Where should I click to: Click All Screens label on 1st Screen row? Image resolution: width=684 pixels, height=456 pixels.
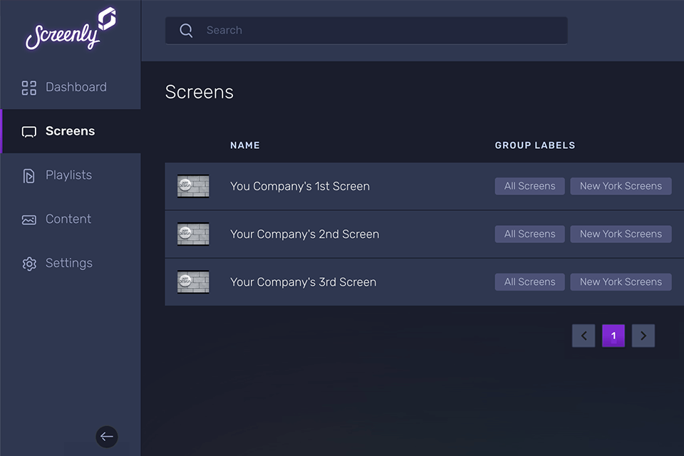pos(529,187)
